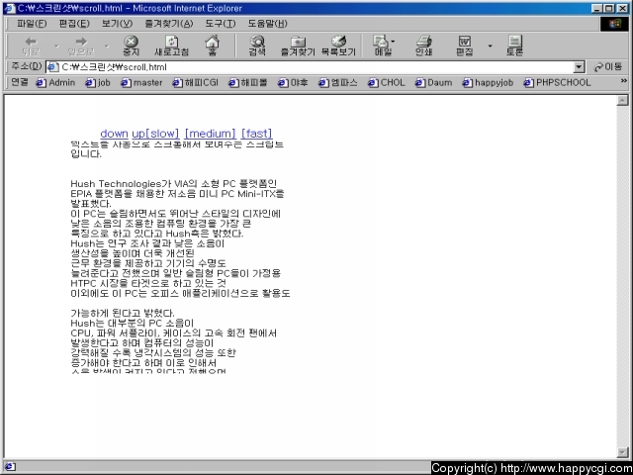Open the Favorites (즐겨찾기) toolbar pane
Viewport: 633px width, 475px height.
pos(298,46)
